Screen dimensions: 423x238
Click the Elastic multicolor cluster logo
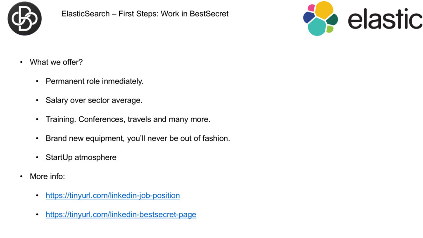point(321,18)
